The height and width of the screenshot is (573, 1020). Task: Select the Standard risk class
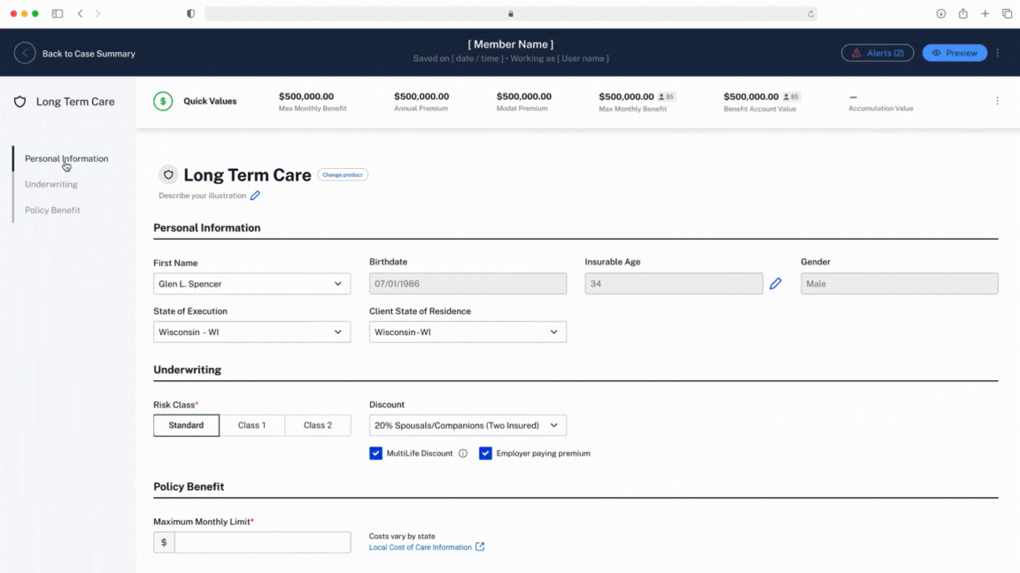(186, 425)
